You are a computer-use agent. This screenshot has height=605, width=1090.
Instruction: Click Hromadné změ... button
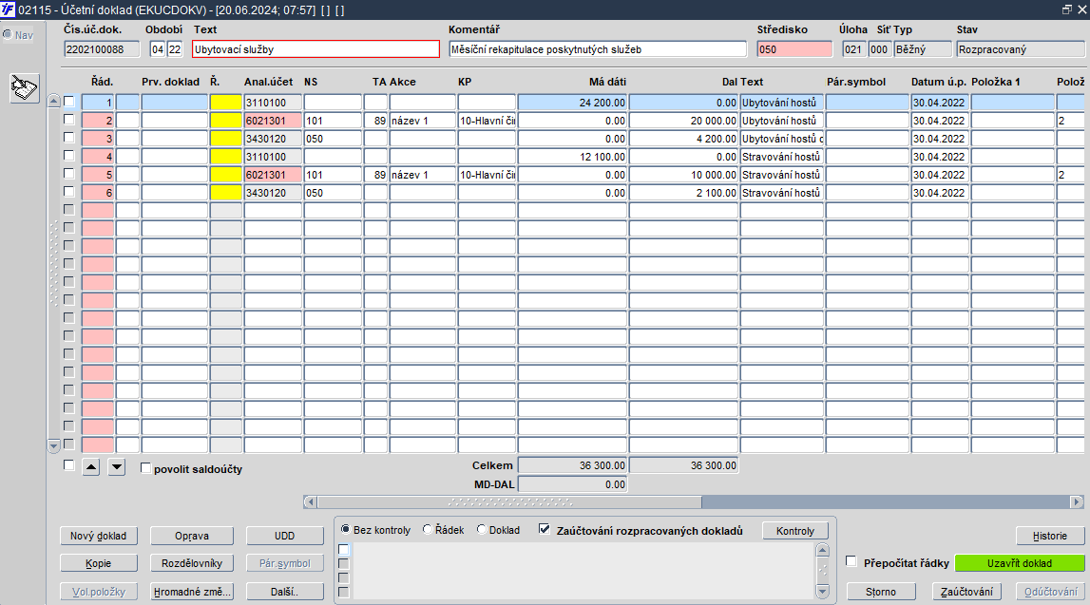tap(192, 592)
